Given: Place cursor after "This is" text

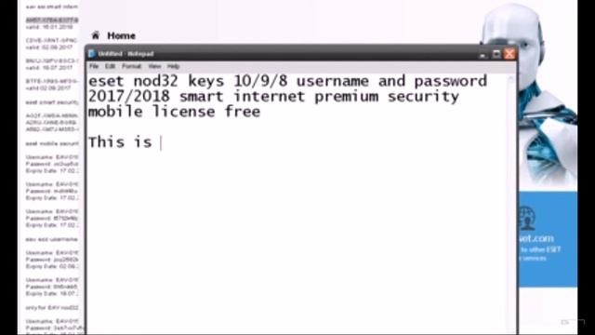Looking at the screenshot, I should pyautogui.click(x=161, y=142).
